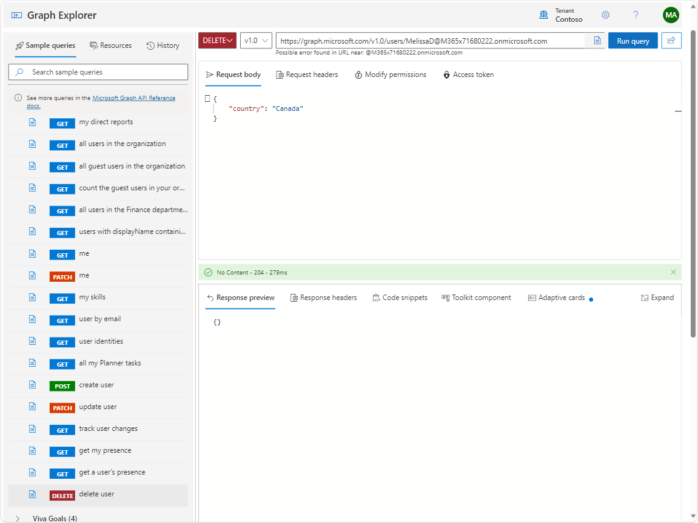This screenshot has height=523, width=698.
Task: Click into the Search sample queries field
Action: point(98,72)
